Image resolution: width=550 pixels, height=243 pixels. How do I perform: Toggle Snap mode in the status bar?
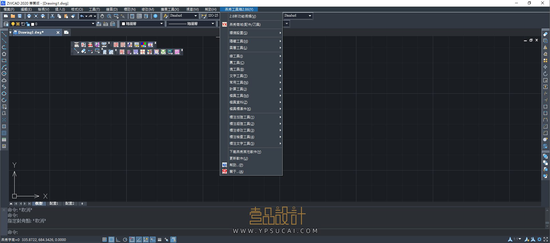point(105,240)
